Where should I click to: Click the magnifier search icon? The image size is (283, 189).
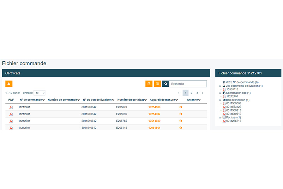tap(166, 84)
